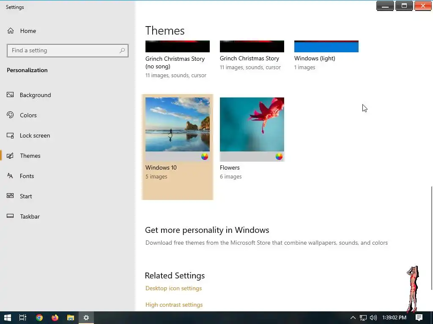This screenshot has height=324, width=433.
Task: Click the Taskbar icon in sidebar
Action: point(10,216)
